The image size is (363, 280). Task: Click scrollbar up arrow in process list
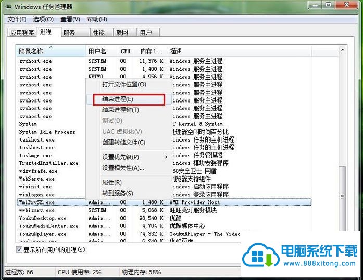pyautogui.click(x=342, y=50)
